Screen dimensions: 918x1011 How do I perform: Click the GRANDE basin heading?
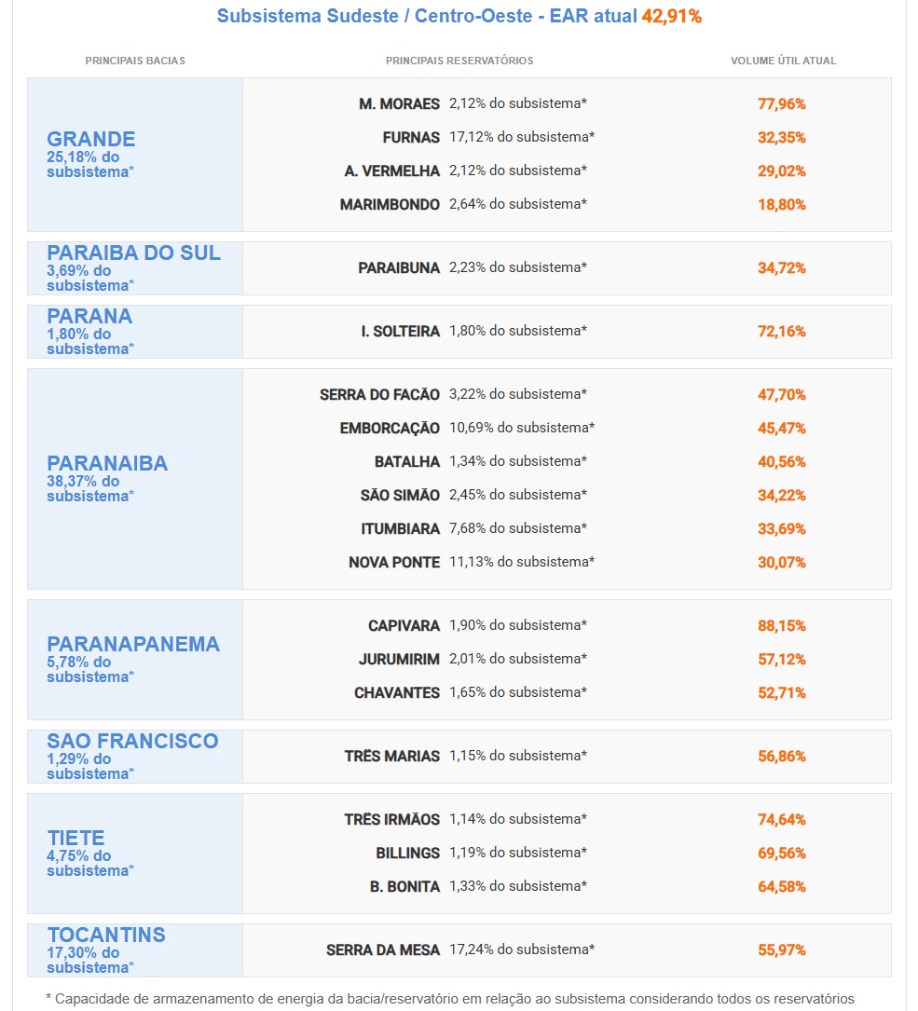click(x=91, y=140)
